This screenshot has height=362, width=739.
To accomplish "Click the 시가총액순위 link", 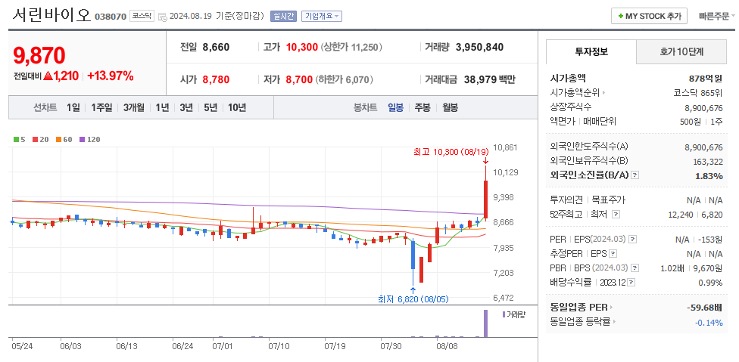I will [575, 93].
